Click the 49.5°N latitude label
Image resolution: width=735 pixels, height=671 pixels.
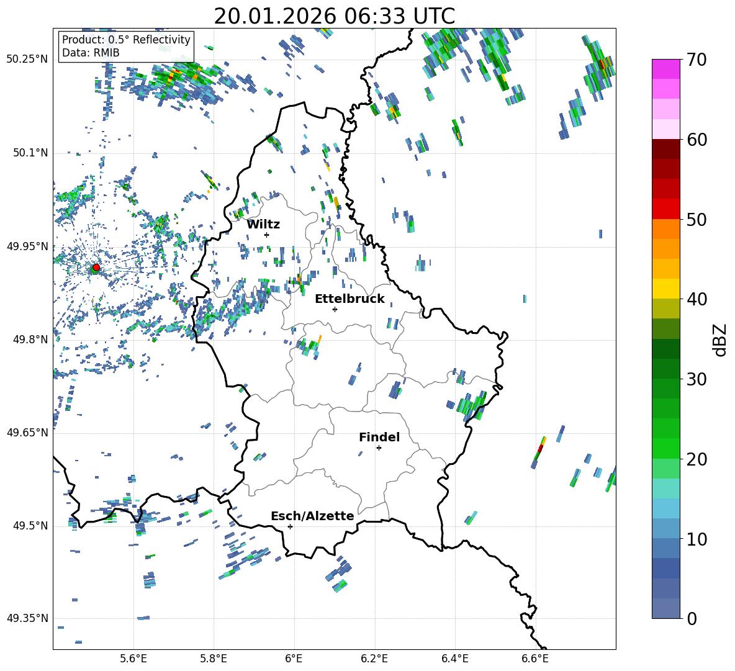[30, 526]
